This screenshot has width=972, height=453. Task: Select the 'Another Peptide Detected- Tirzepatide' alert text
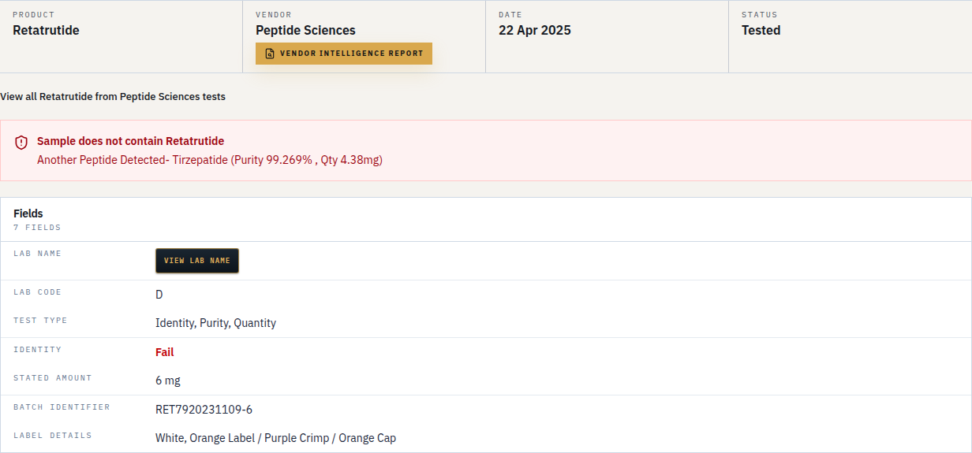tap(210, 160)
